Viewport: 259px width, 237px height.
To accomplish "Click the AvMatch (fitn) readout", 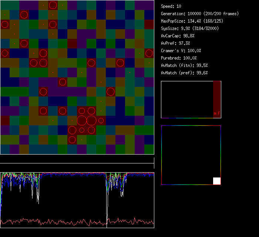I will pos(184,65).
